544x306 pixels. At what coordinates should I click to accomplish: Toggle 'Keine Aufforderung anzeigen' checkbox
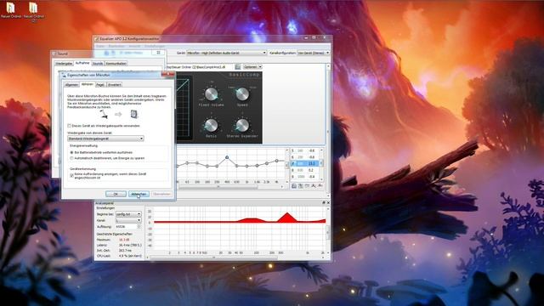(x=71, y=176)
